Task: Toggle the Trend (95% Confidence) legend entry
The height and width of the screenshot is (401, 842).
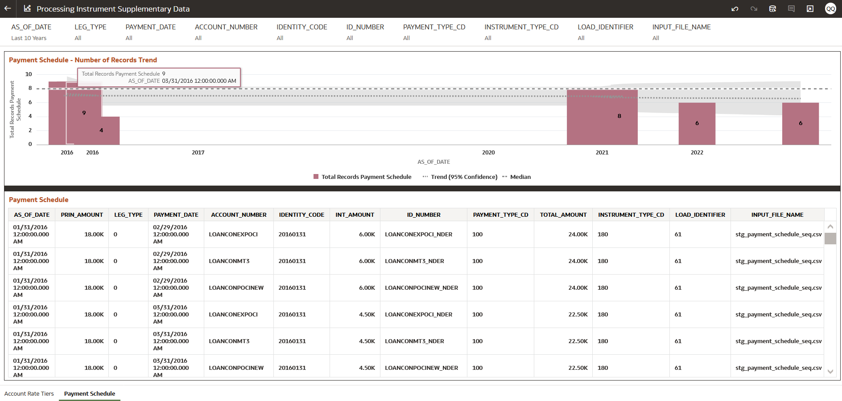Action: [x=460, y=177]
